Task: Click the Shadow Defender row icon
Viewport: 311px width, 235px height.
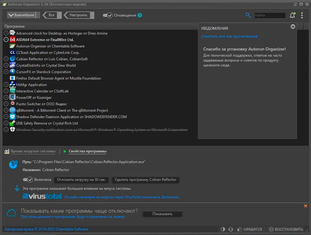Action: 13,117
